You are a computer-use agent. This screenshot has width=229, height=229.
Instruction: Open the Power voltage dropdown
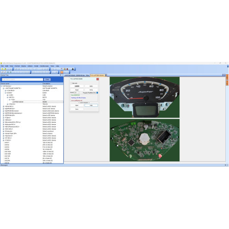[x=76, y=93]
